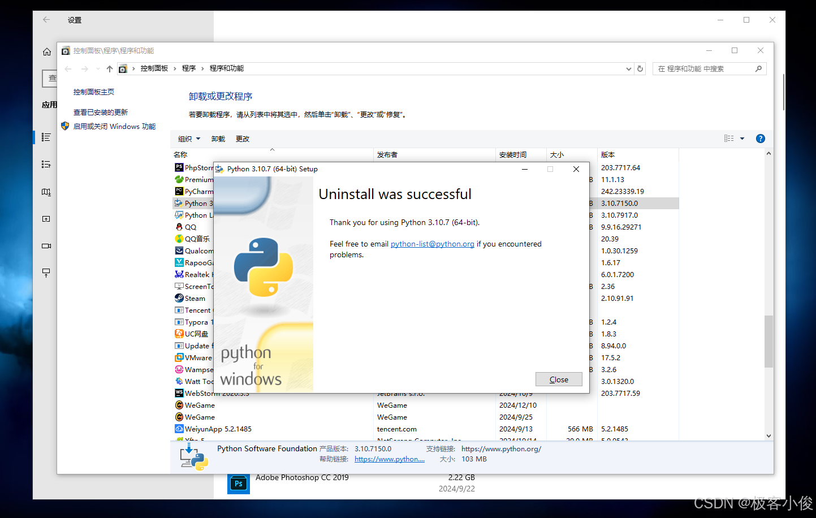Click the Settings home icon
Image resolution: width=816 pixels, height=518 pixels.
pyautogui.click(x=46, y=51)
